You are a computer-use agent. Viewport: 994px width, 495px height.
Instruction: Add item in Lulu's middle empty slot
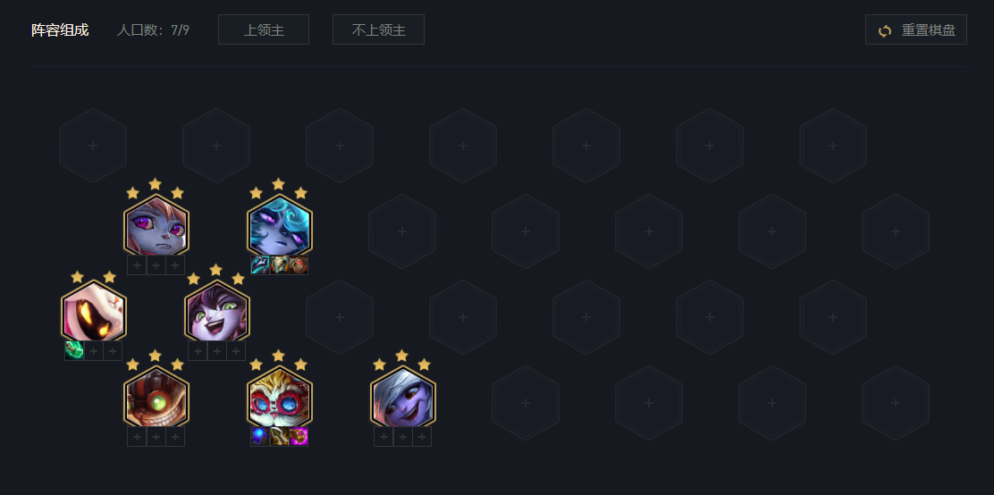[217, 350]
